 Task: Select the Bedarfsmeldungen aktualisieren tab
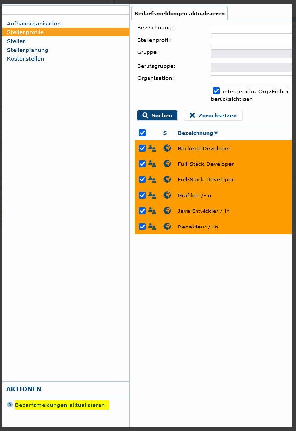pyautogui.click(x=179, y=14)
